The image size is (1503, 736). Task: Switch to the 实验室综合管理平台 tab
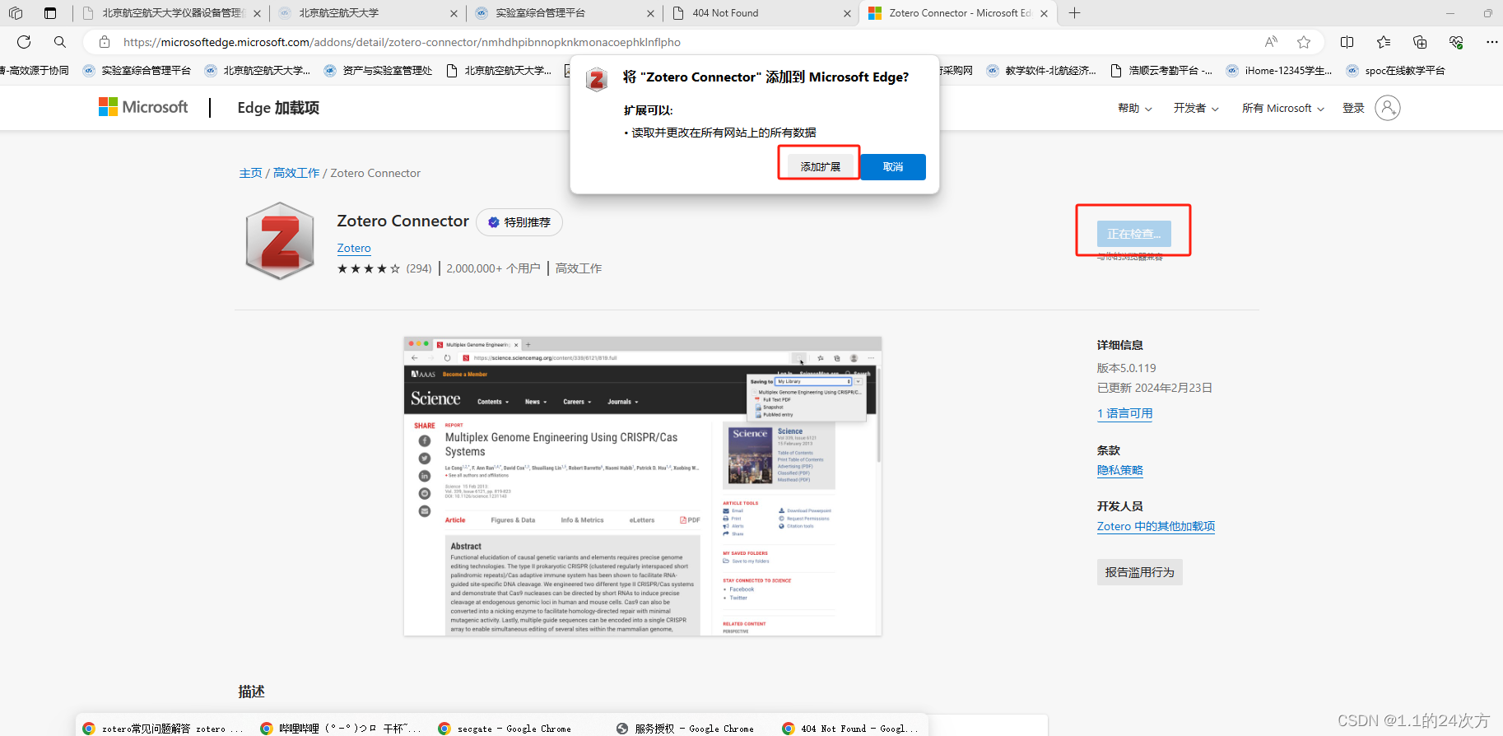[x=565, y=13]
